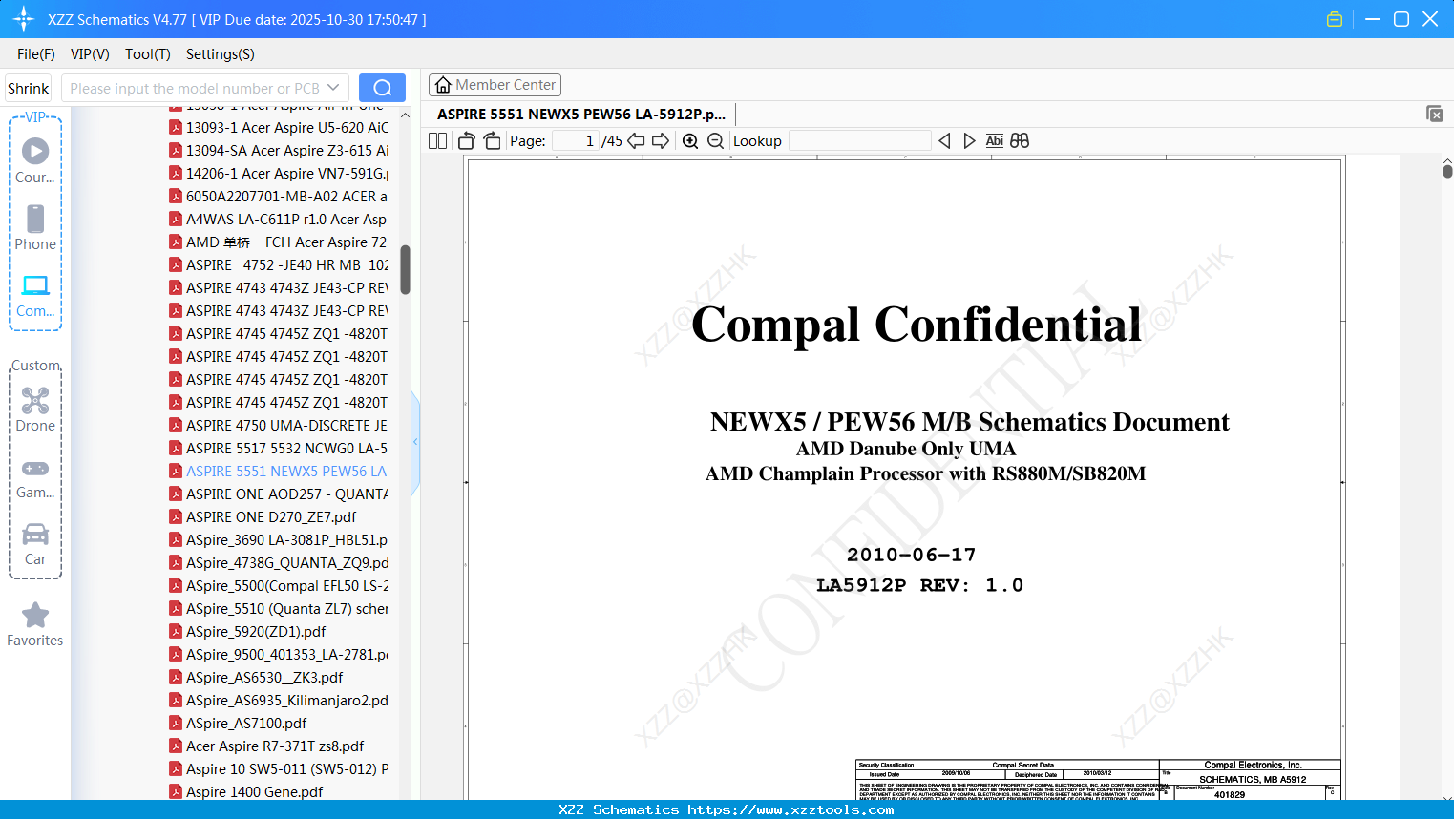Open ASpire_AS6530__ZK3.pdf
This screenshot has width=1454, height=819.
click(264, 677)
